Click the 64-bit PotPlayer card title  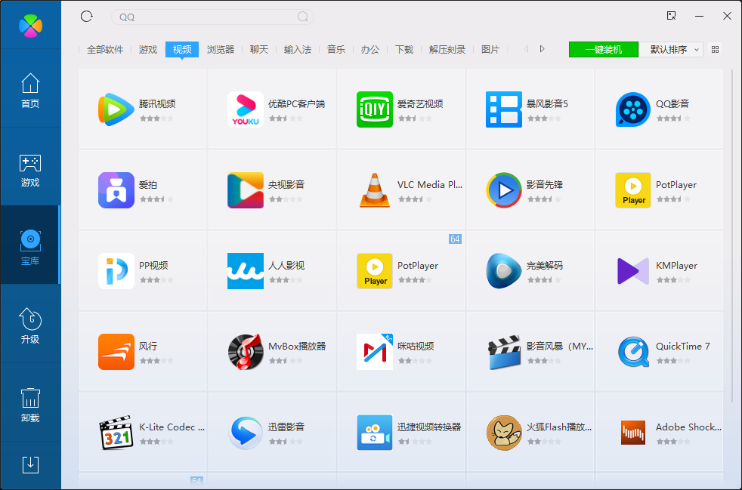(x=417, y=265)
